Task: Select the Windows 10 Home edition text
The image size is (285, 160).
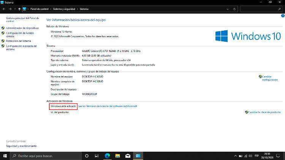Action: point(61,31)
